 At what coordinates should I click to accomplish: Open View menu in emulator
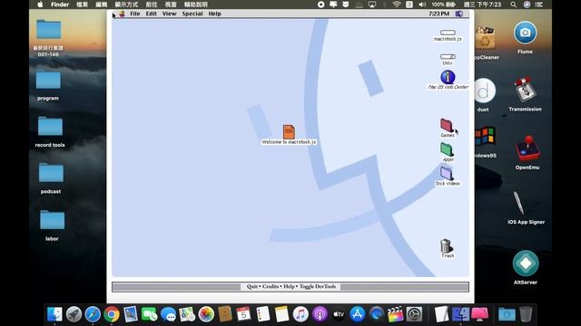pos(169,14)
